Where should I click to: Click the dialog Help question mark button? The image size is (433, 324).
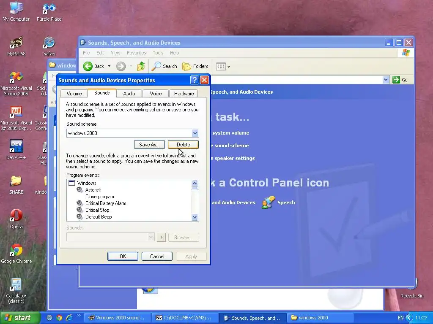tap(195, 80)
